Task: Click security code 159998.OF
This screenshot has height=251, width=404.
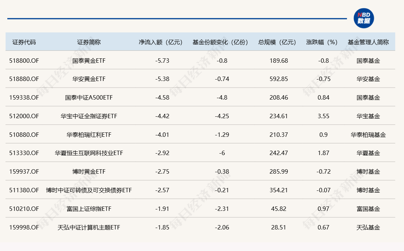Action: [24, 227]
